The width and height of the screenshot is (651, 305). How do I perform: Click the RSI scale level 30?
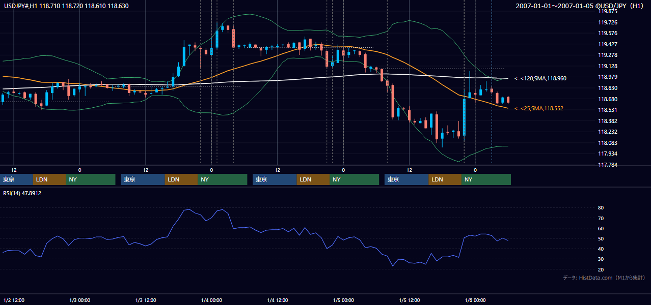[601, 259]
